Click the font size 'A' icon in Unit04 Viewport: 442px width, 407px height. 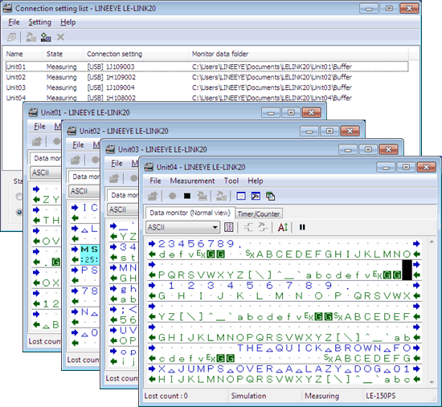[283, 227]
